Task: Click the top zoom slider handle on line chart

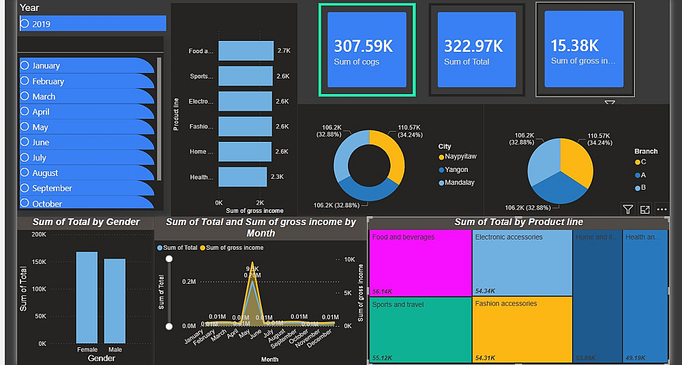Action: pyautogui.click(x=169, y=259)
